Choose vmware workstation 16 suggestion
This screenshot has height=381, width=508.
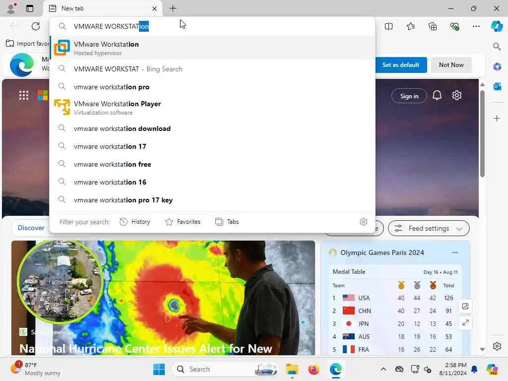[x=212, y=182]
